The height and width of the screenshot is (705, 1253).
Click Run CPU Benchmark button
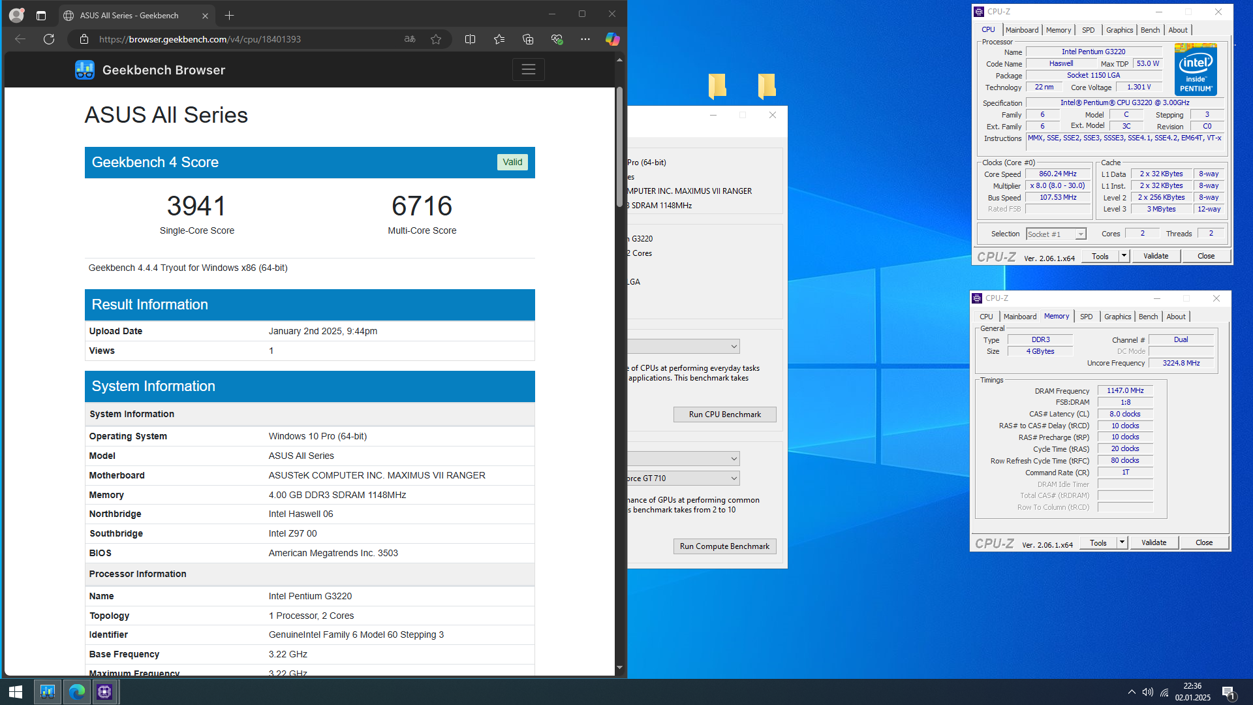[x=724, y=415]
